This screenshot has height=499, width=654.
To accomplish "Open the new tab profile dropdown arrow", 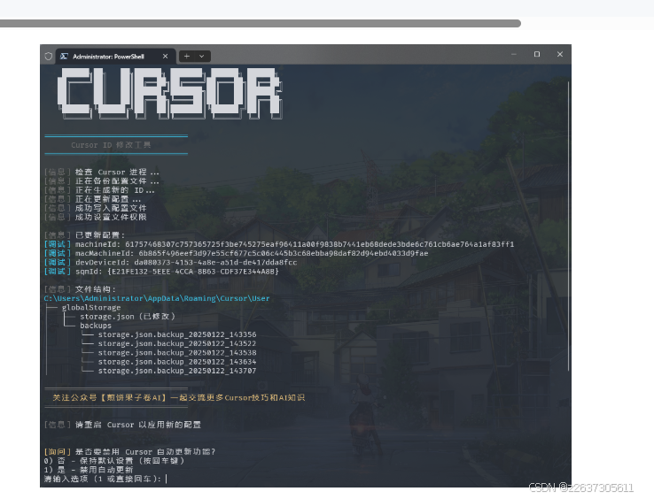I will tap(202, 56).
